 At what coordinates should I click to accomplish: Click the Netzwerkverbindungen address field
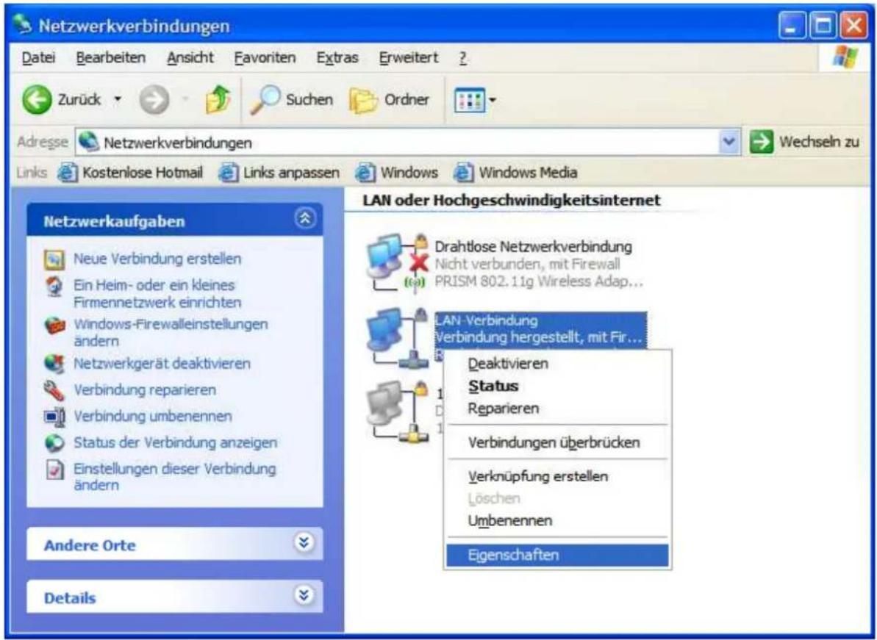point(396,143)
